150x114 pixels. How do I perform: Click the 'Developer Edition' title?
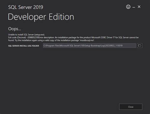(x=41, y=17)
